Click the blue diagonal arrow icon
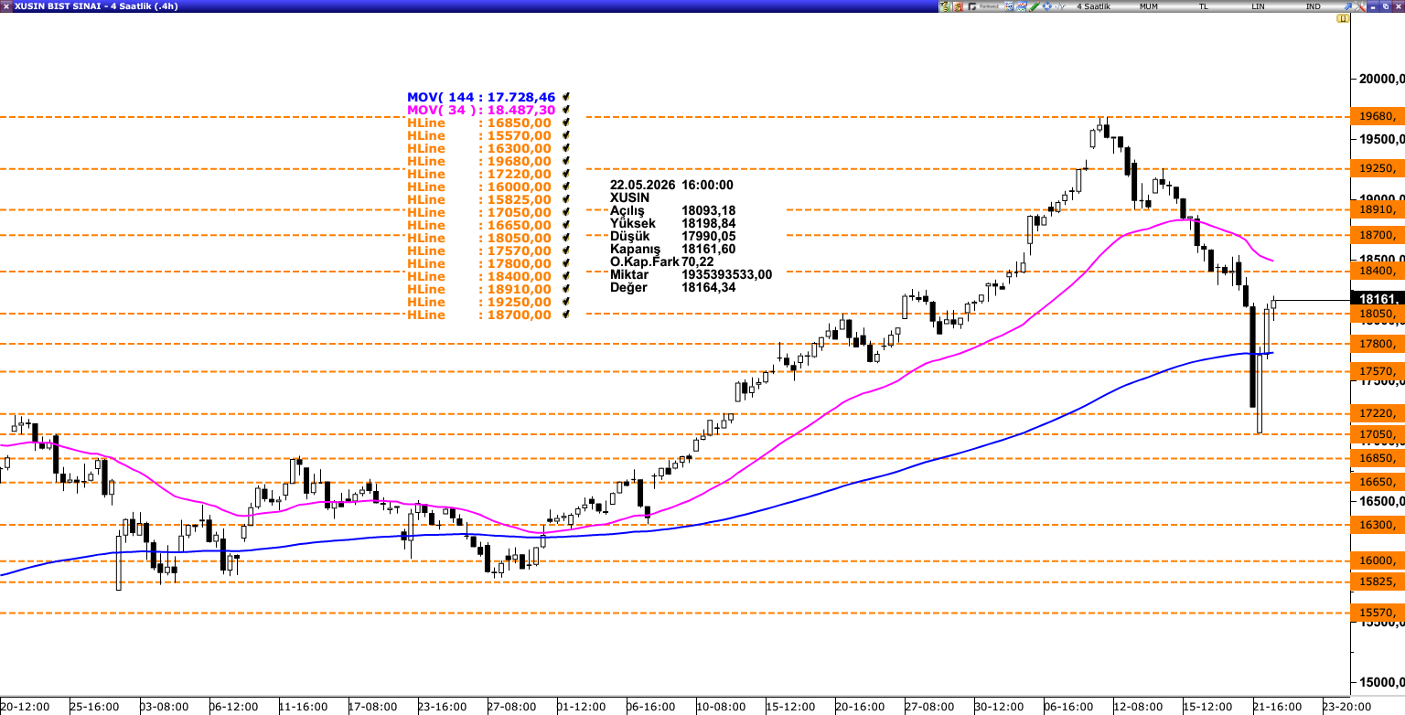1405x715 pixels. pyautogui.click(x=1346, y=6)
